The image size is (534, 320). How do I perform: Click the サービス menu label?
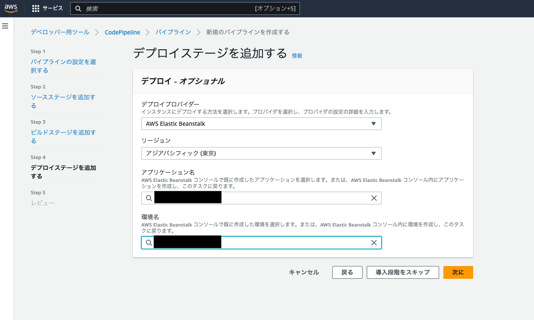53,8
